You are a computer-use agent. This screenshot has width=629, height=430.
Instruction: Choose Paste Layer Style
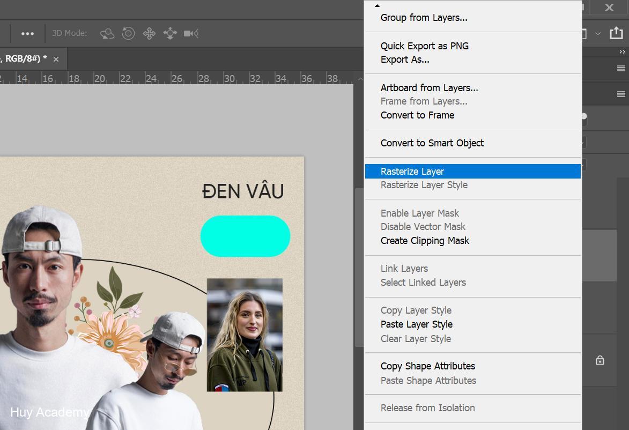click(x=472, y=324)
